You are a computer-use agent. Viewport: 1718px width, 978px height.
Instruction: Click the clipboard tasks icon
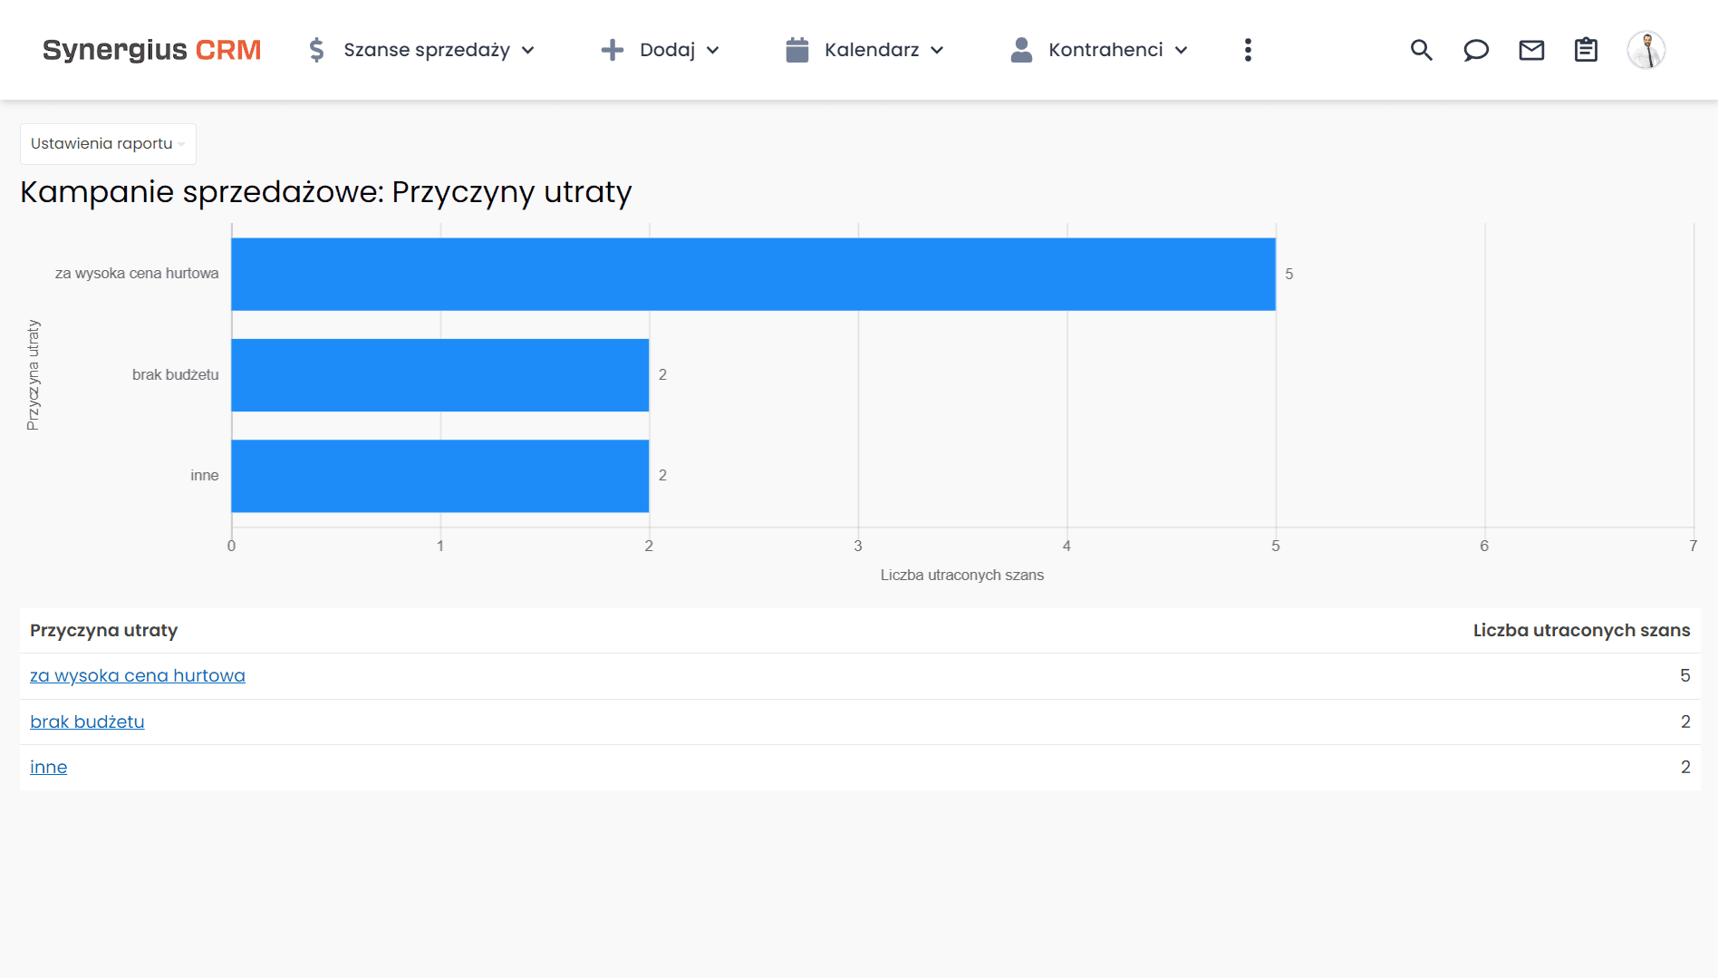tap(1586, 50)
